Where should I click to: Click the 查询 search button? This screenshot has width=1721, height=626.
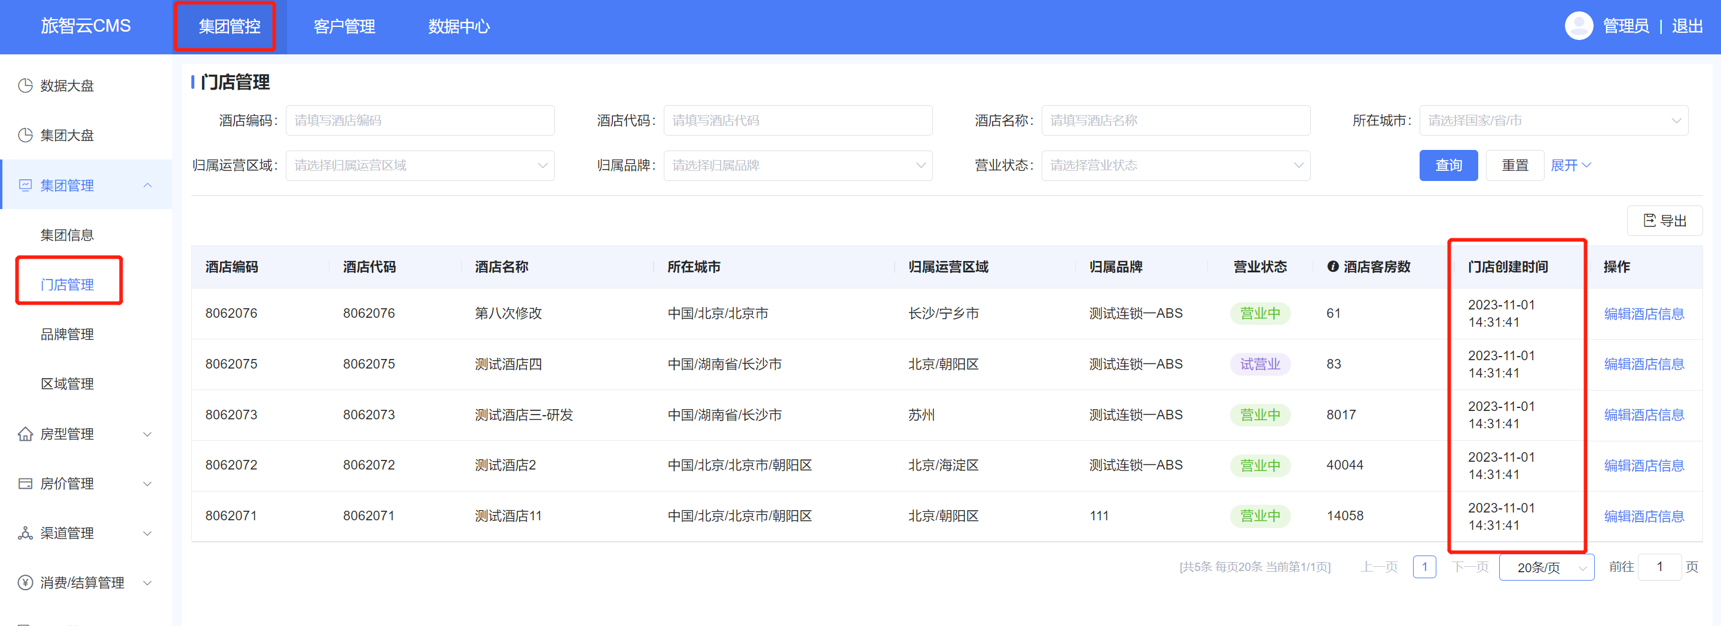(1448, 165)
